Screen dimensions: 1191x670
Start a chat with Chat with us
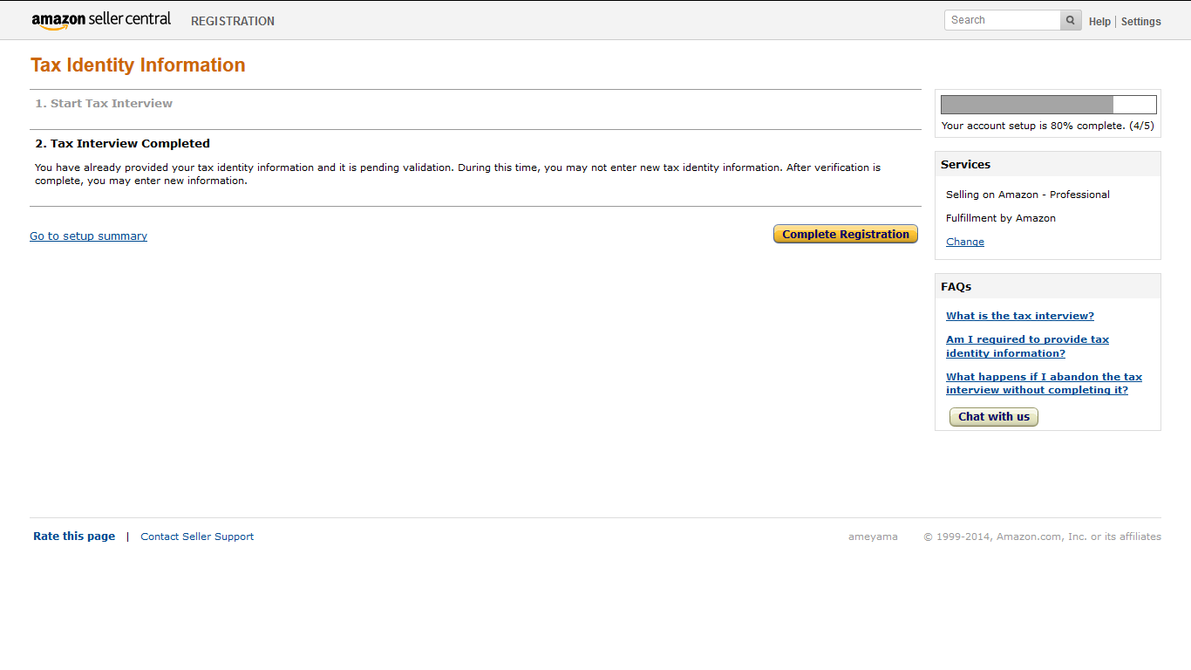click(x=993, y=417)
